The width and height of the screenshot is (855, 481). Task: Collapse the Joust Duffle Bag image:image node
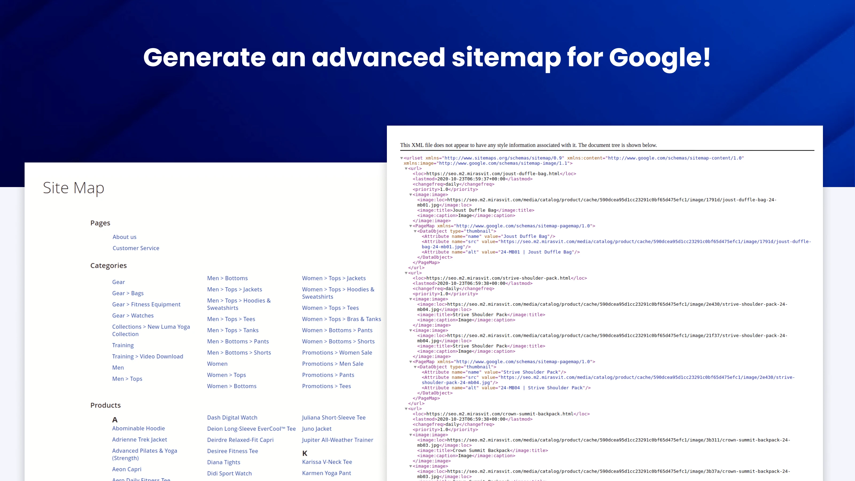tap(411, 195)
